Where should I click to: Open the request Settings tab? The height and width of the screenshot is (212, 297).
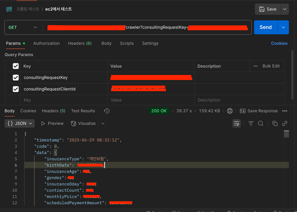click(x=150, y=43)
